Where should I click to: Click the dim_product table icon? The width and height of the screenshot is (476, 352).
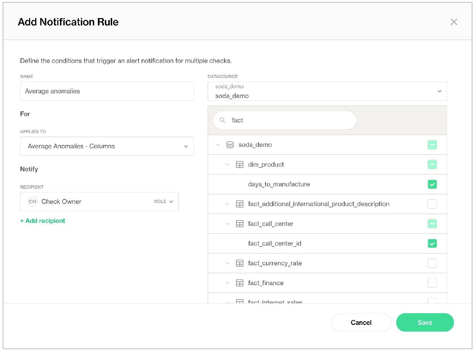pos(240,165)
